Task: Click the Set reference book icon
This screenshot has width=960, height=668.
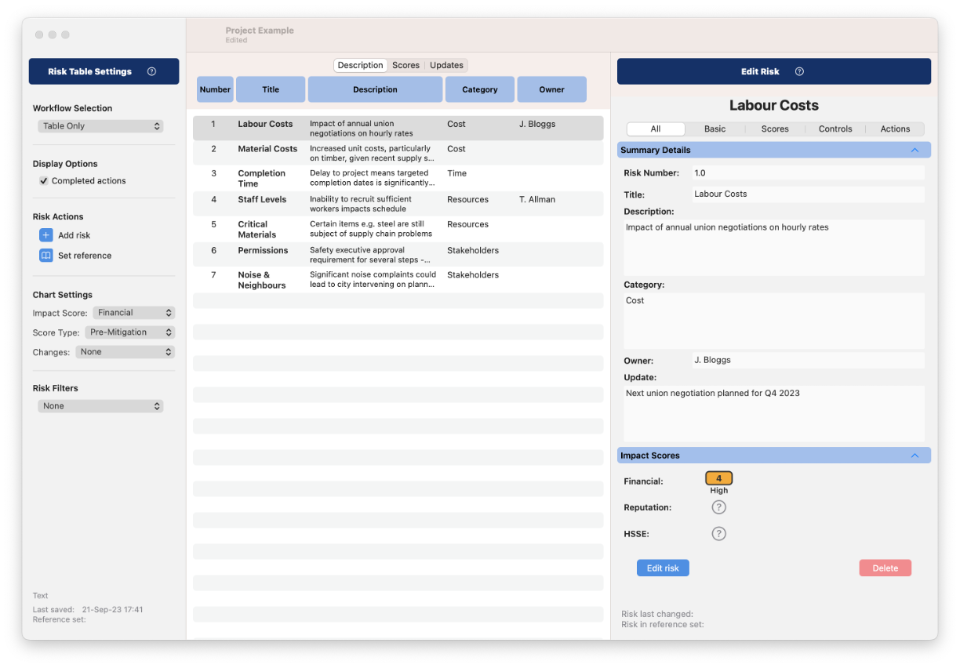Action: [46, 256]
